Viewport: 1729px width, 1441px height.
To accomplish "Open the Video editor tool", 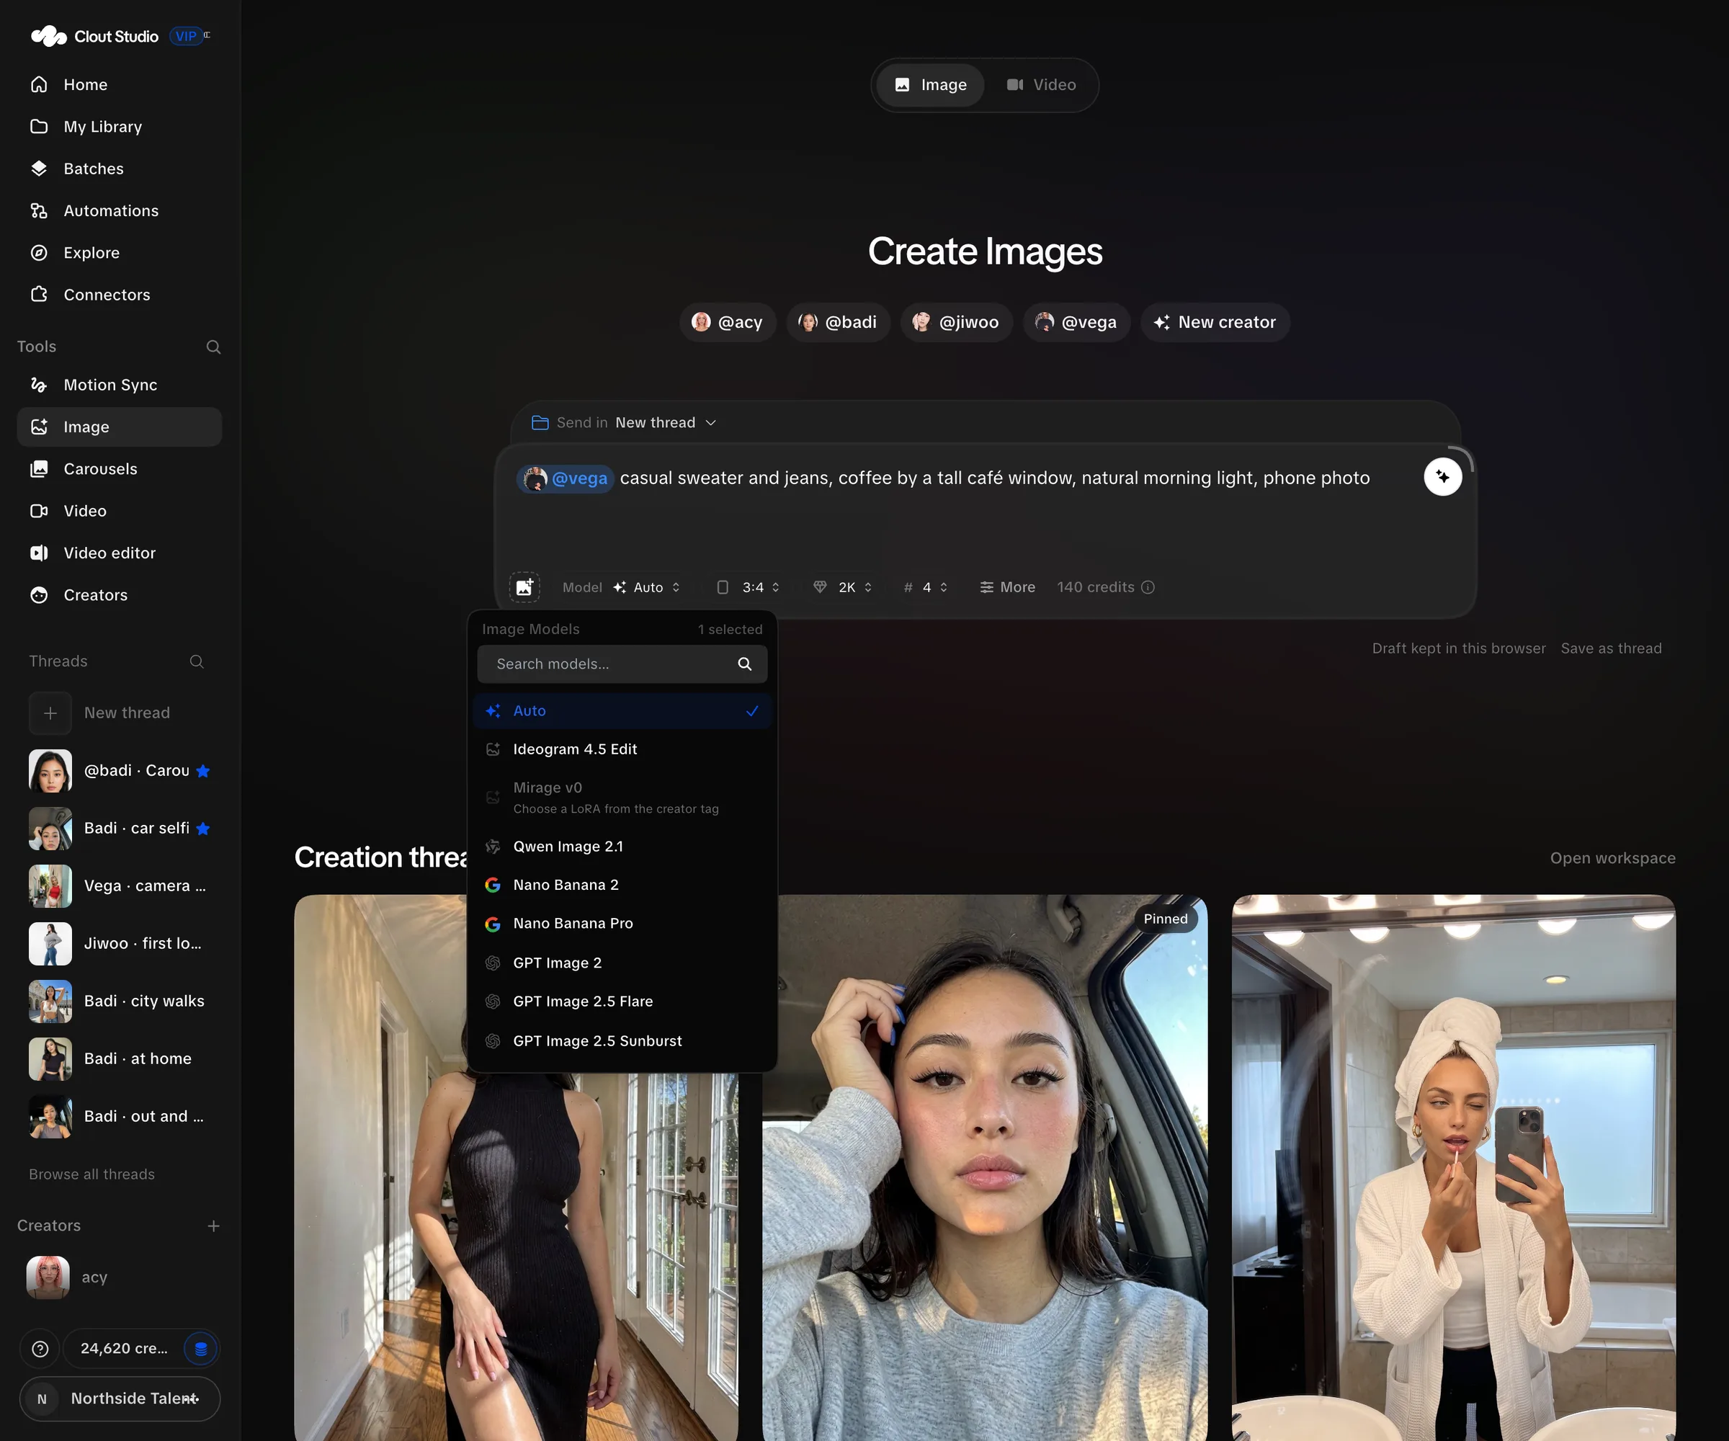I will [120, 553].
